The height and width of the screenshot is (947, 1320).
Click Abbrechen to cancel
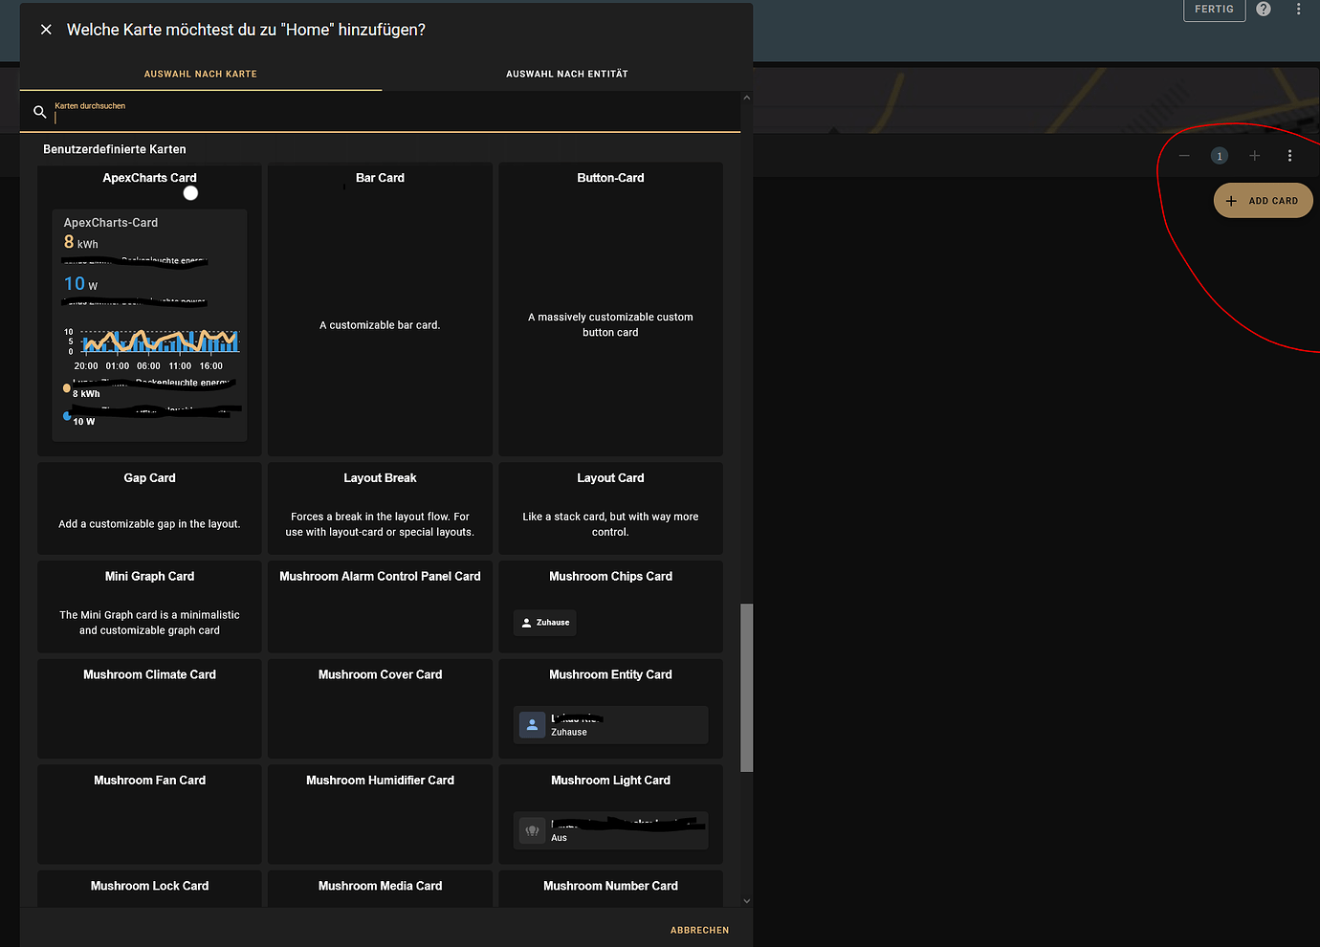[699, 930]
